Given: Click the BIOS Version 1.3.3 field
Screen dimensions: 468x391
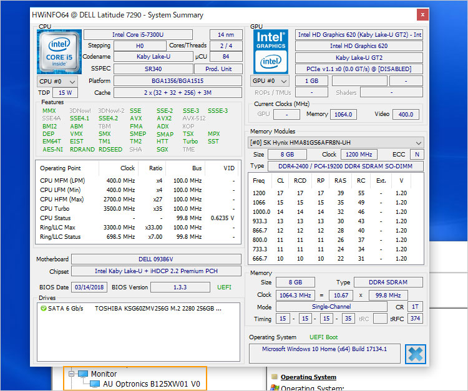Looking at the screenshot, I should click(180, 287).
